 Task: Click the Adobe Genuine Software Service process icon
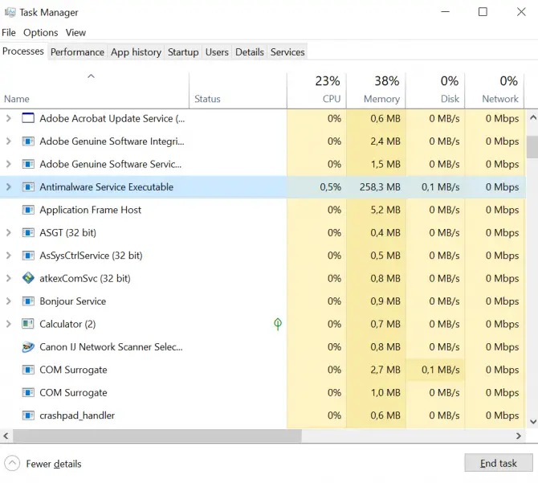(28, 164)
